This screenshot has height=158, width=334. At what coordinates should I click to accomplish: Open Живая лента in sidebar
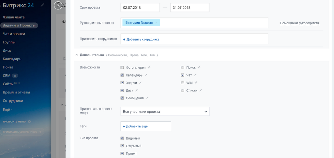tap(14, 17)
